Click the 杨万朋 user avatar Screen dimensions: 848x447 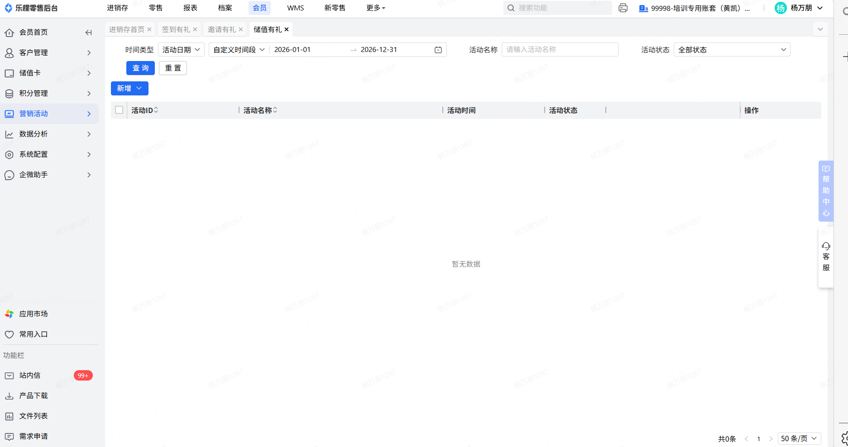point(781,8)
